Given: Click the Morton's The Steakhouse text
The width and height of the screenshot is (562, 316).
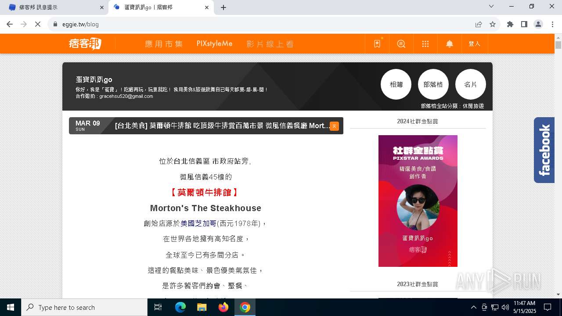Looking at the screenshot, I should point(205,208).
